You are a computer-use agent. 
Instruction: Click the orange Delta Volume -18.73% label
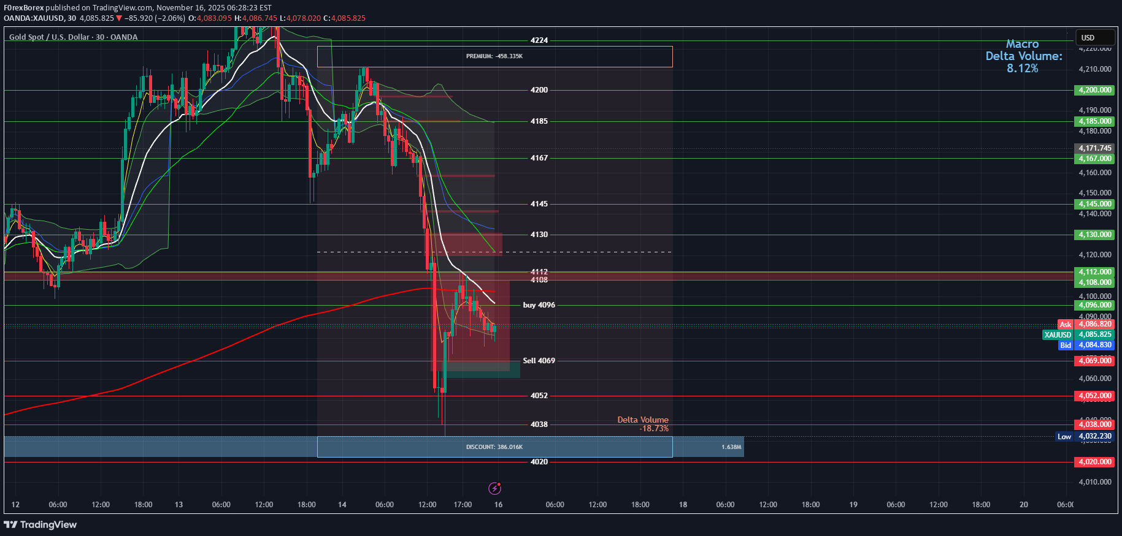point(643,424)
